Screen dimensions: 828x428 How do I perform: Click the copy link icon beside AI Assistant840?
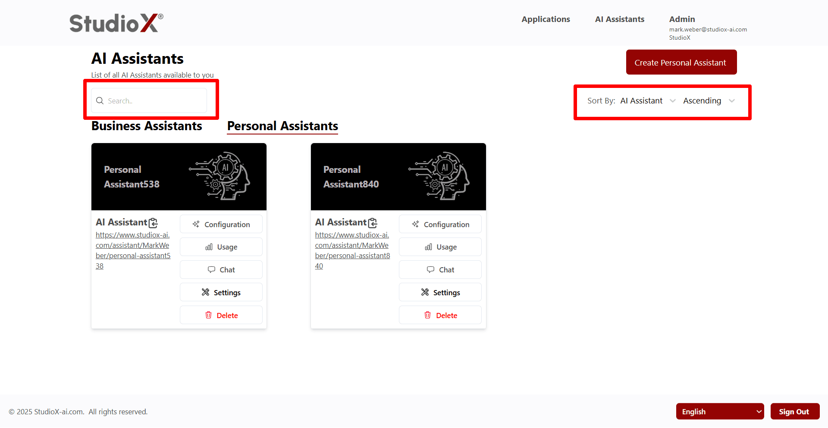click(373, 223)
